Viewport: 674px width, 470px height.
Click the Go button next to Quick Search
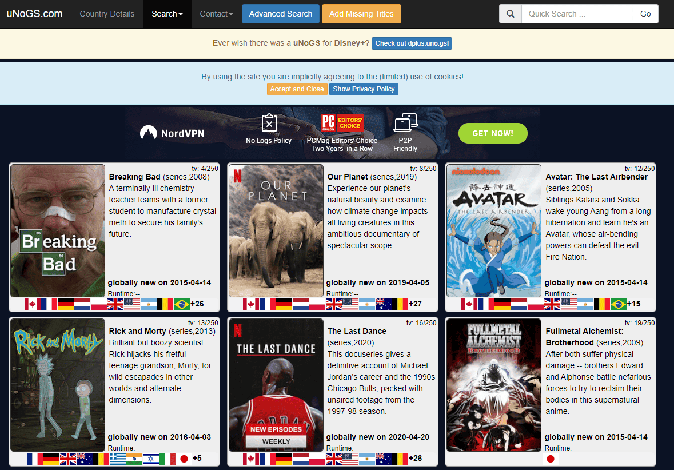[x=645, y=14]
